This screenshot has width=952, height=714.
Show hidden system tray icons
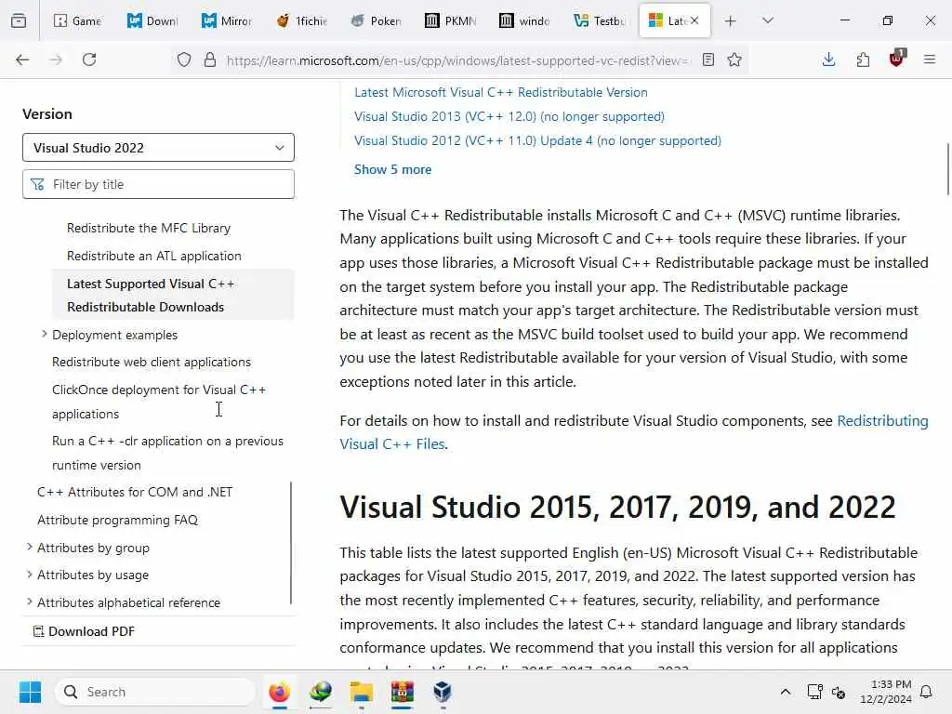(x=785, y=692)
